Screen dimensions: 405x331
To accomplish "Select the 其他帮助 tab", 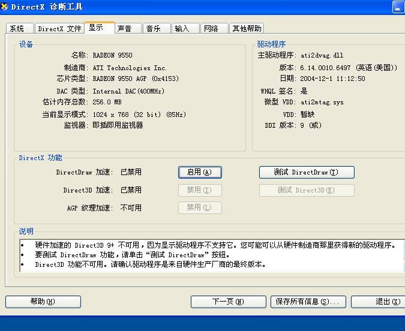I will [x=247, y=29].
